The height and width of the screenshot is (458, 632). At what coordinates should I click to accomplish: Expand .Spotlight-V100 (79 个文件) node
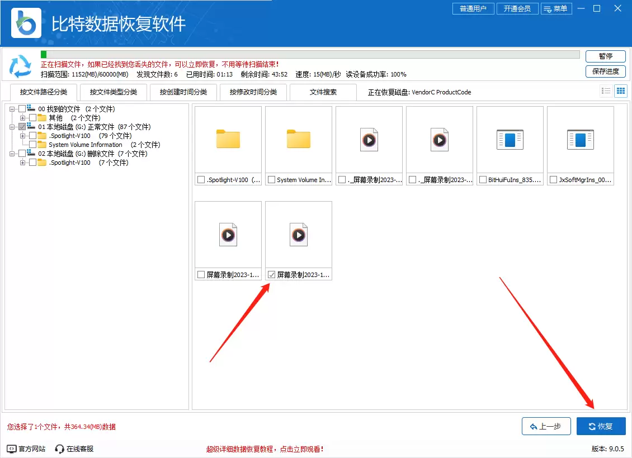click(22, 136)
